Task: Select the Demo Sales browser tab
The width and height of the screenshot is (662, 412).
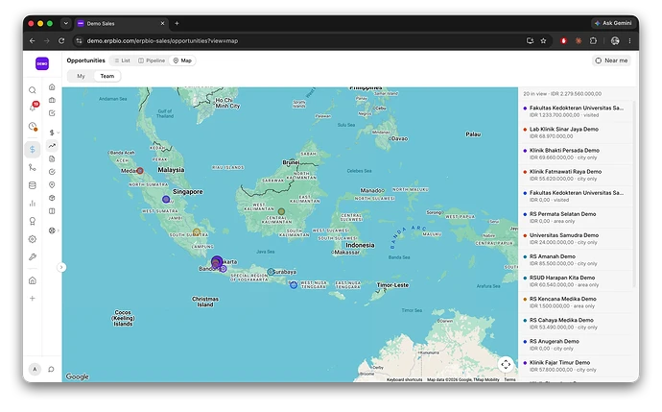Action: [121, 24]
